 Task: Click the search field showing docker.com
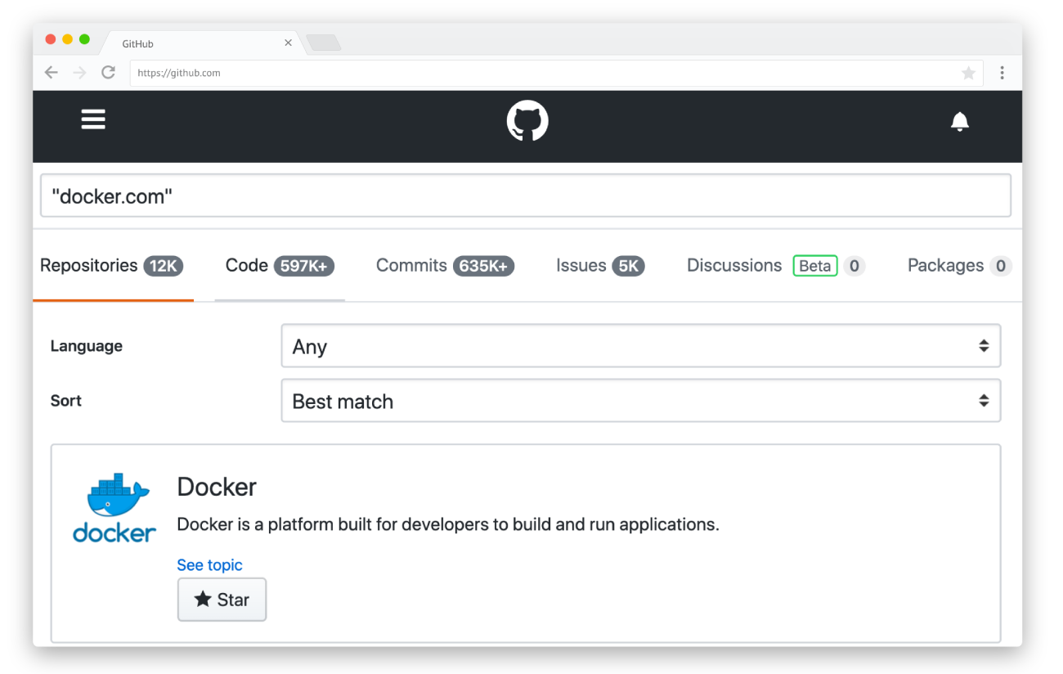coord(526,195)
